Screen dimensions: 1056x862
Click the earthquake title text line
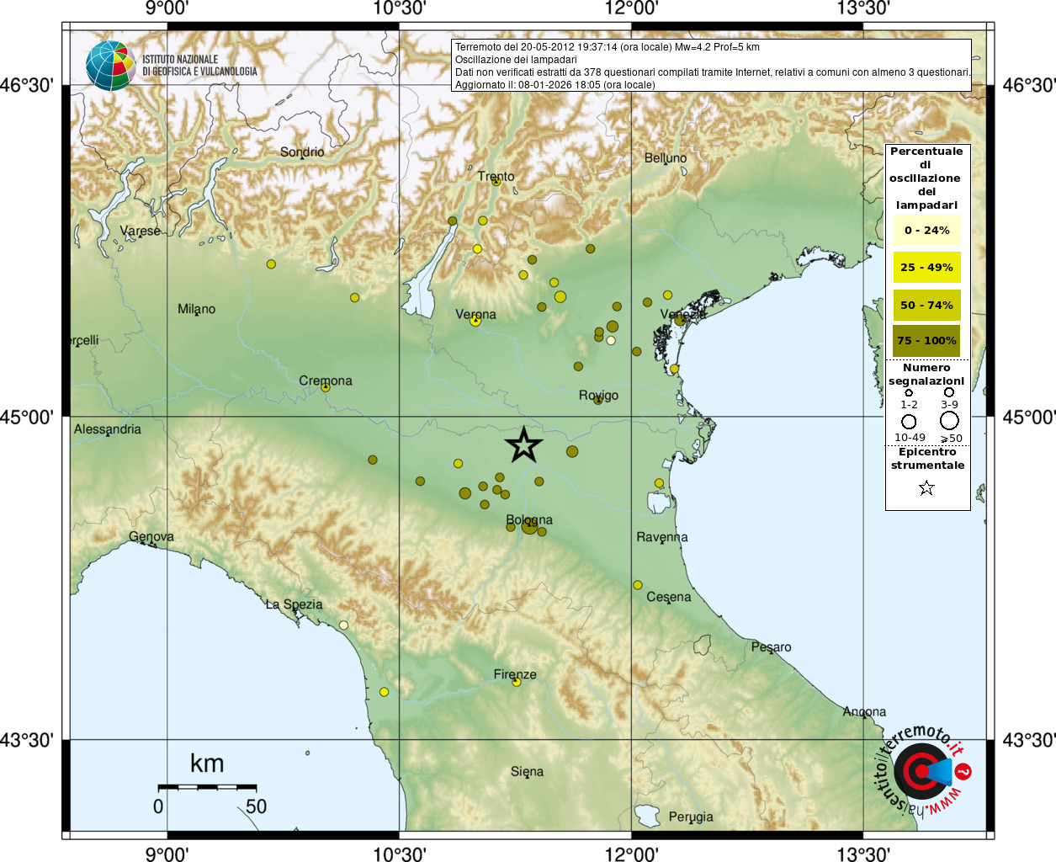click(x=608, y=47)
